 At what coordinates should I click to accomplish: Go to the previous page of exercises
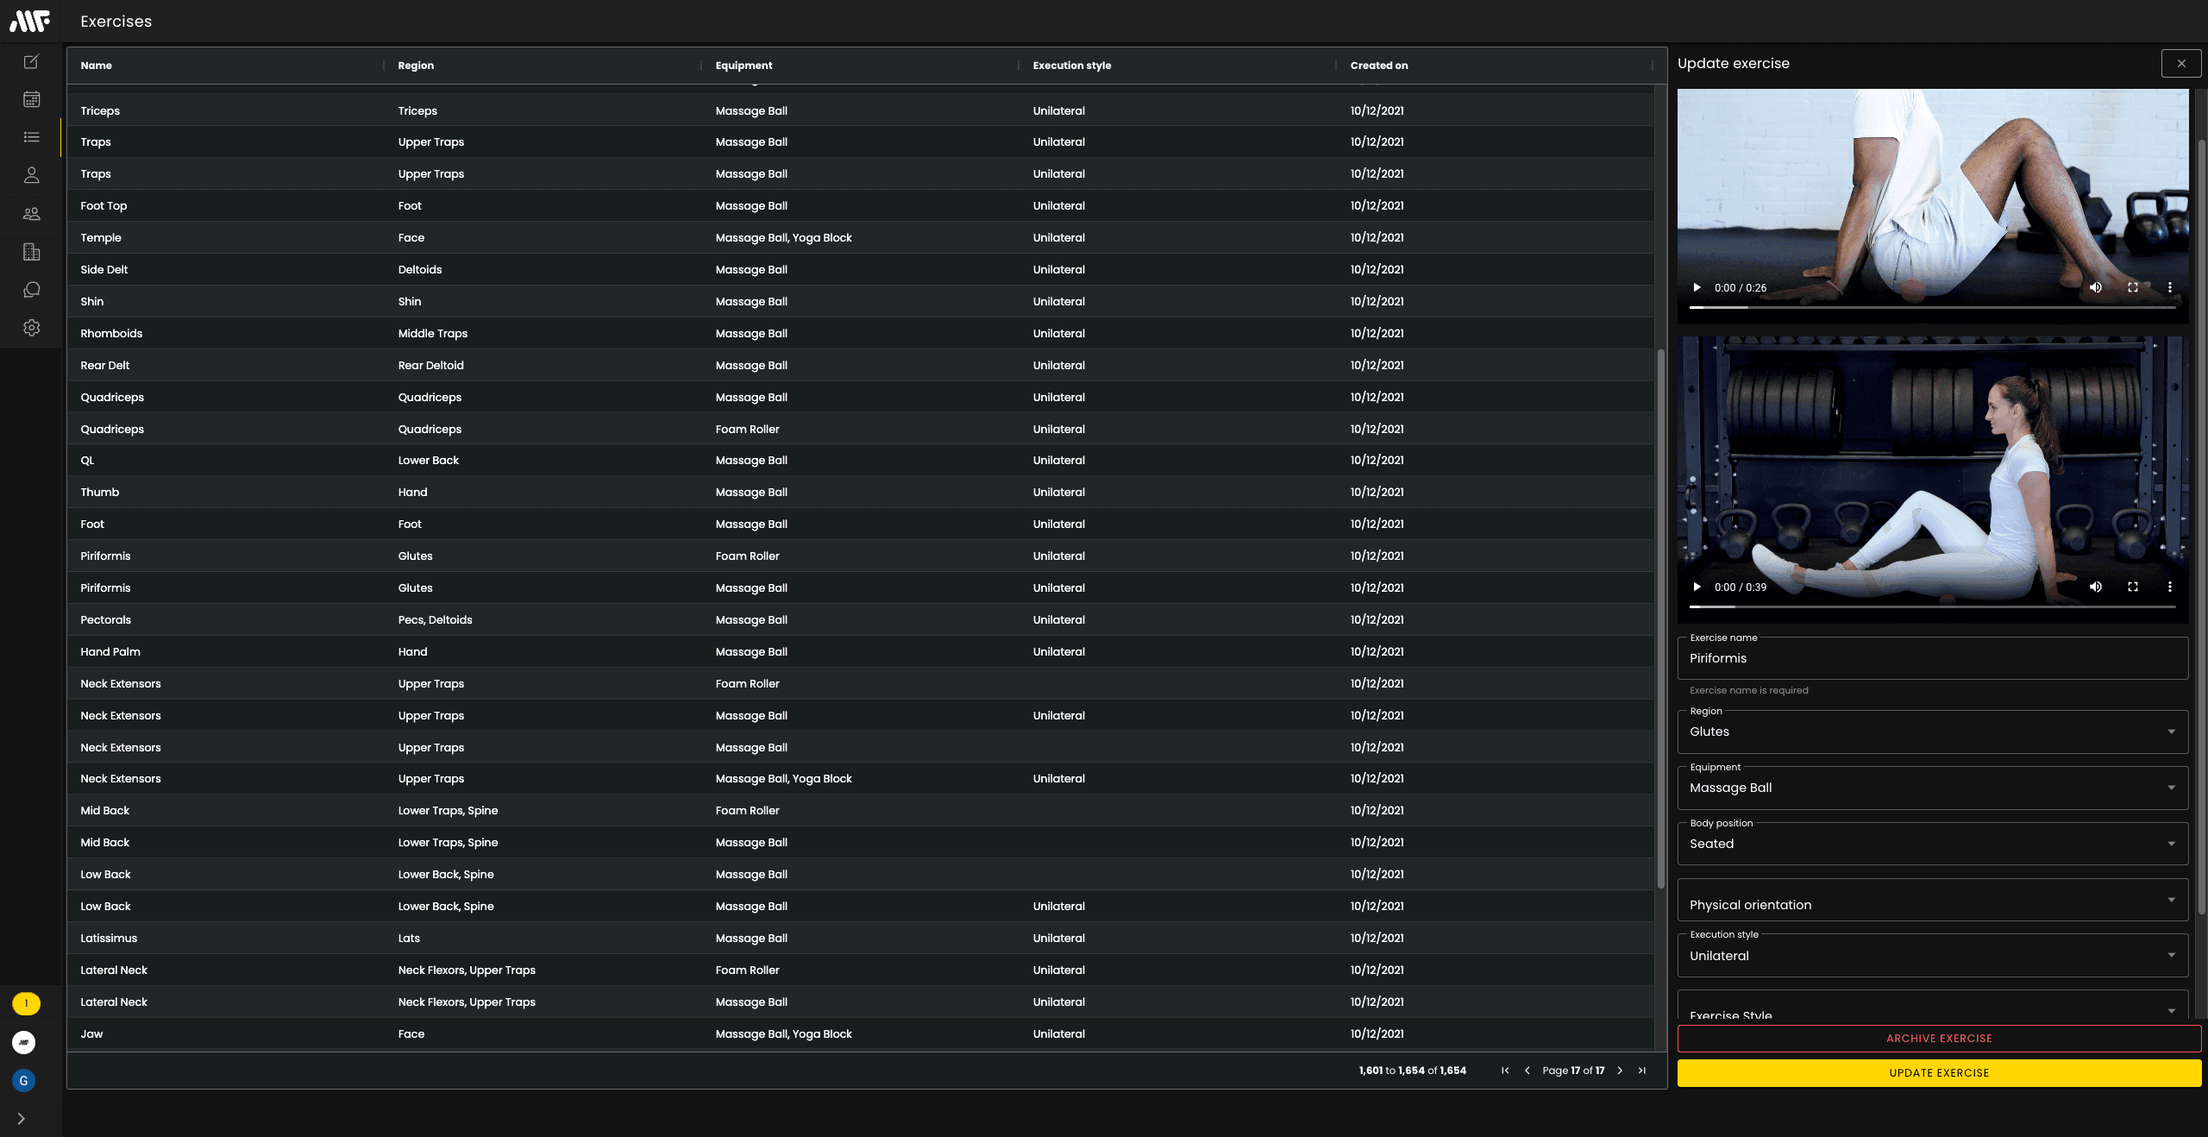[x=1527, y=1071]
